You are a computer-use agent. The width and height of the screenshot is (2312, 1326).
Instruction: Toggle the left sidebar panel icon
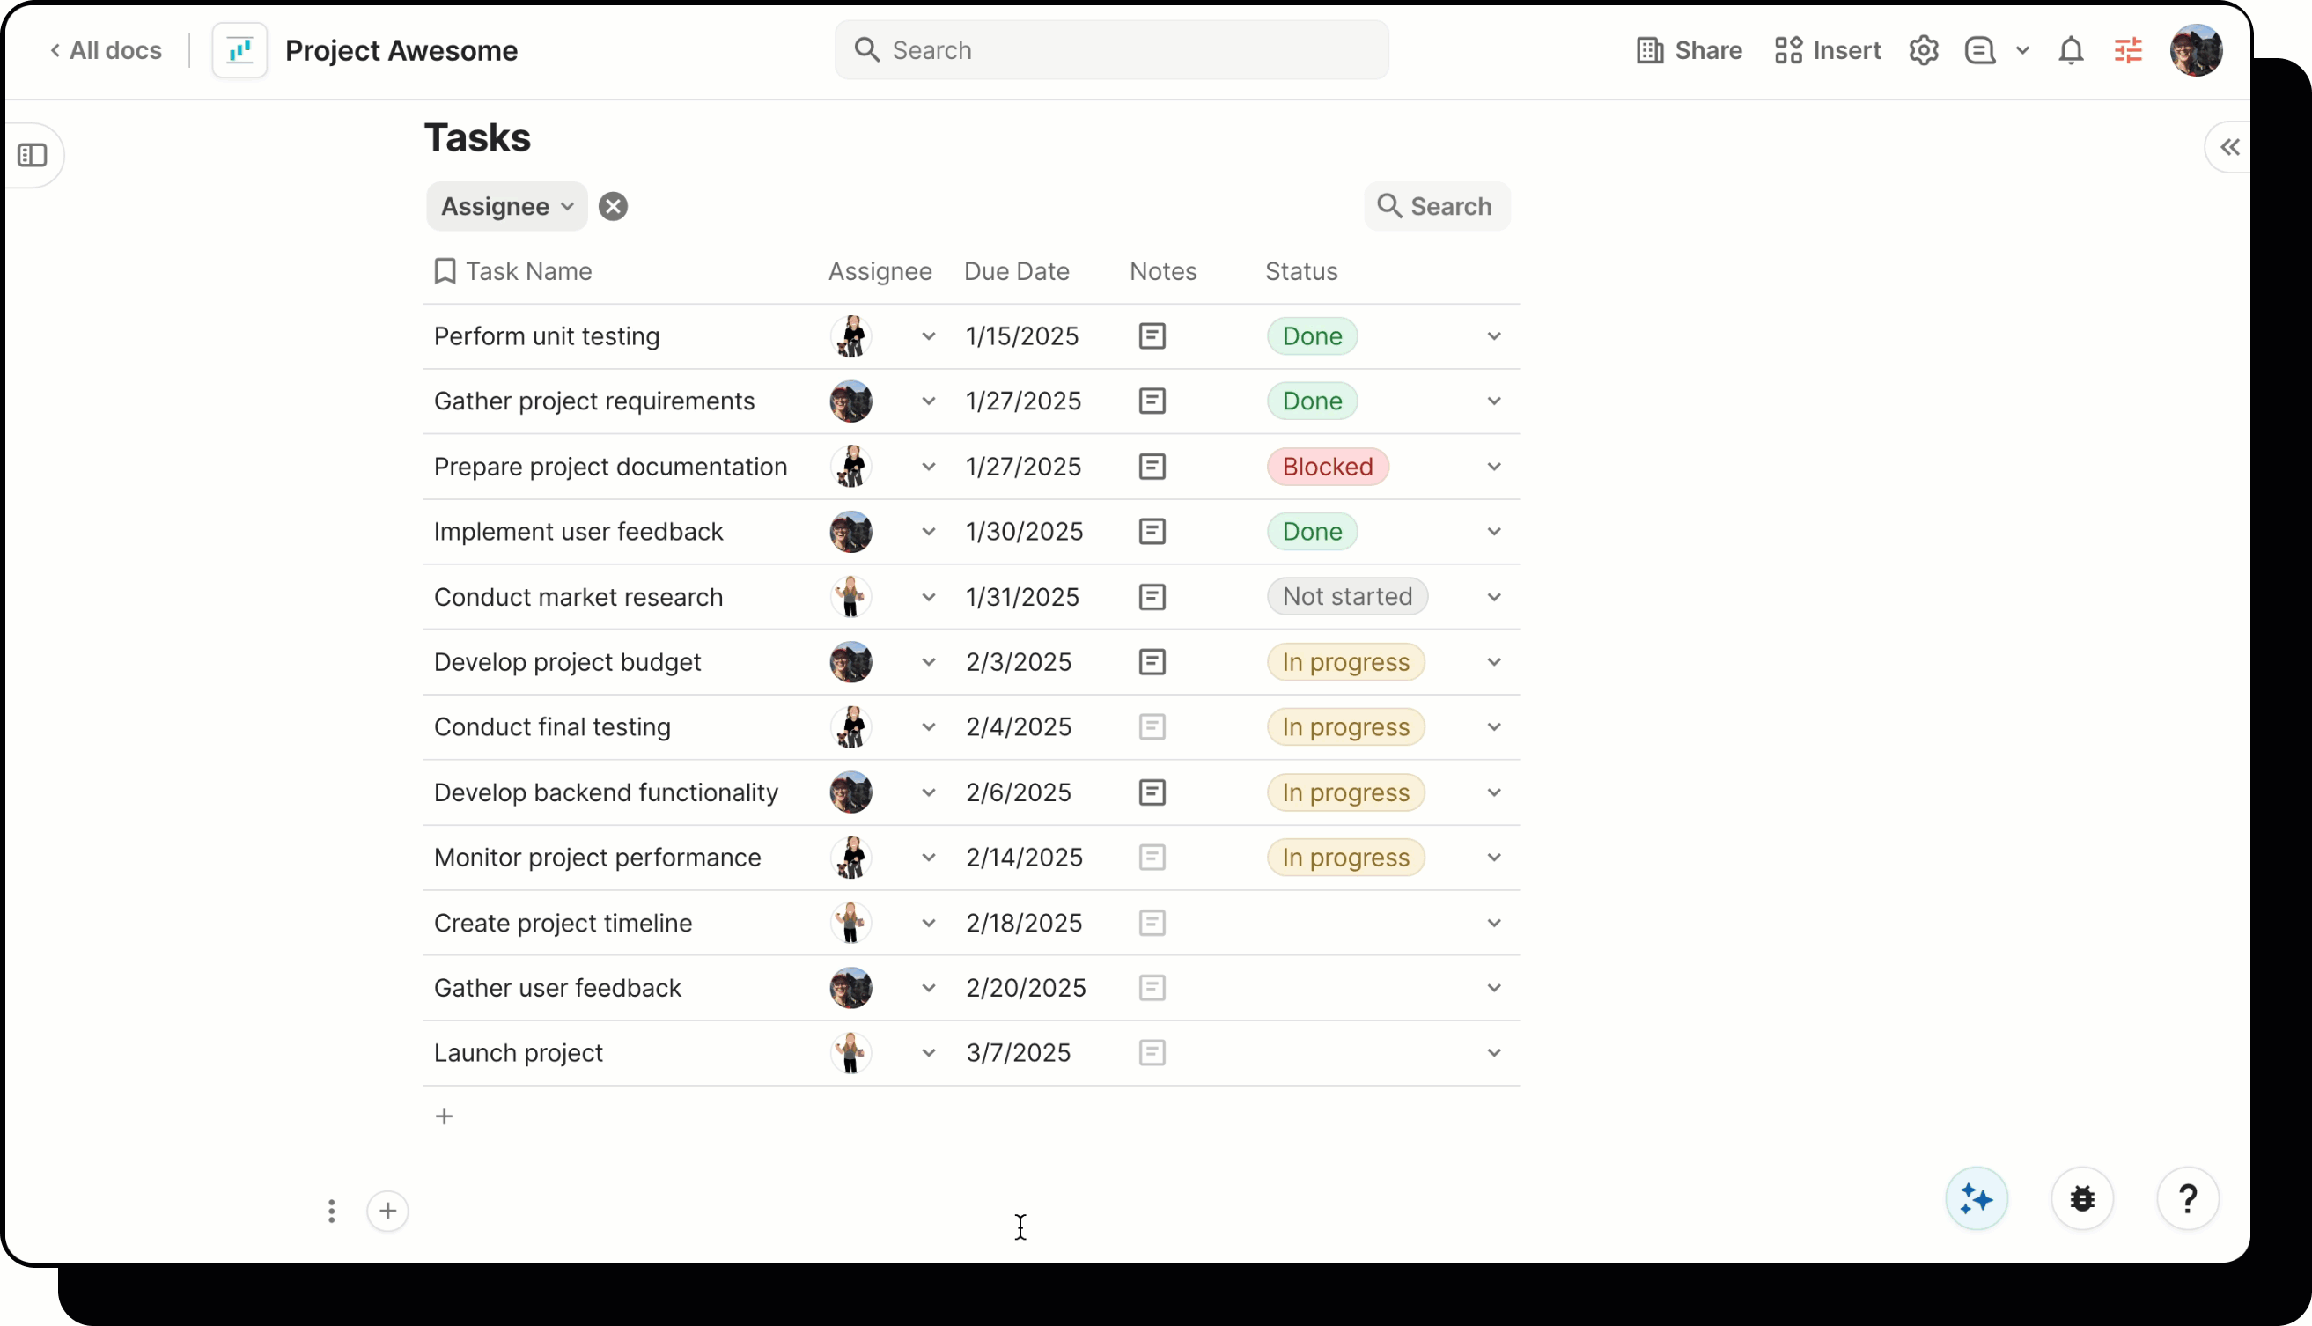click(x=33, y=155)
